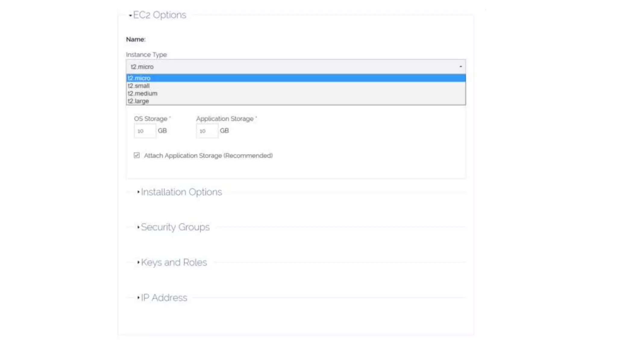Select the highlighted t2.micro list option

139,78
